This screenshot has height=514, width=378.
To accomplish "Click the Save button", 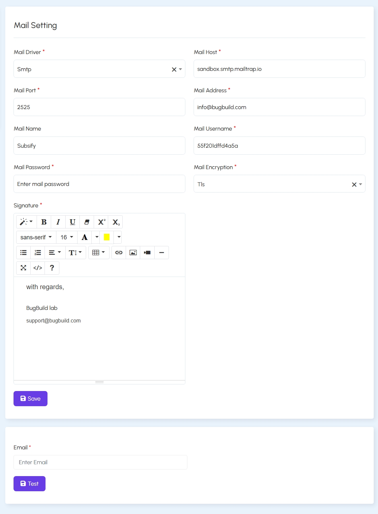I will pyautogui.click(x=30, y=399).
